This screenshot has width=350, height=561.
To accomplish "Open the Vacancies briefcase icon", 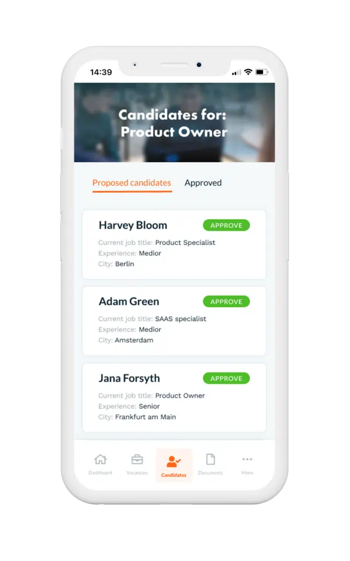I will 137,459.
